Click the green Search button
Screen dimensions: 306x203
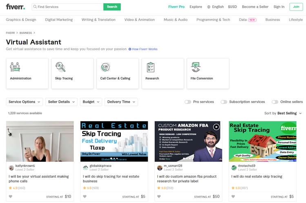(112, 7)
